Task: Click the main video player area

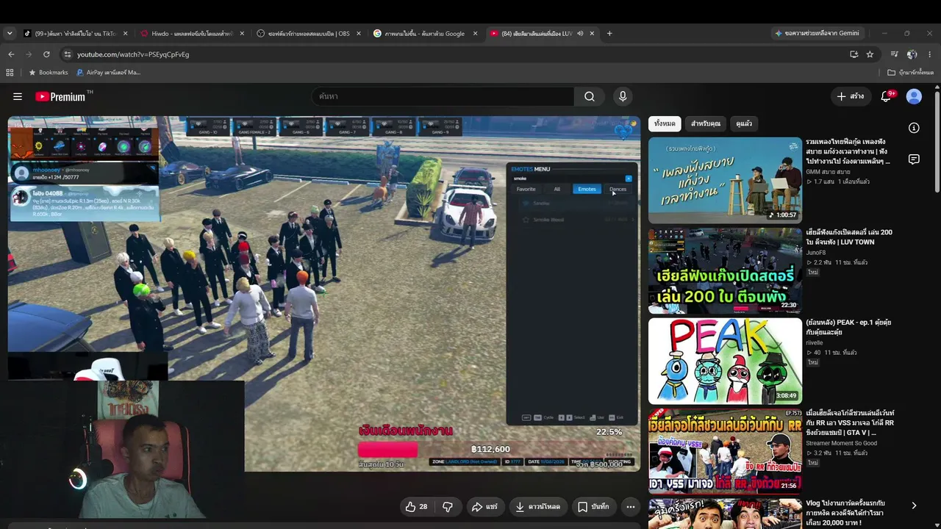Action: pos(324,294)
